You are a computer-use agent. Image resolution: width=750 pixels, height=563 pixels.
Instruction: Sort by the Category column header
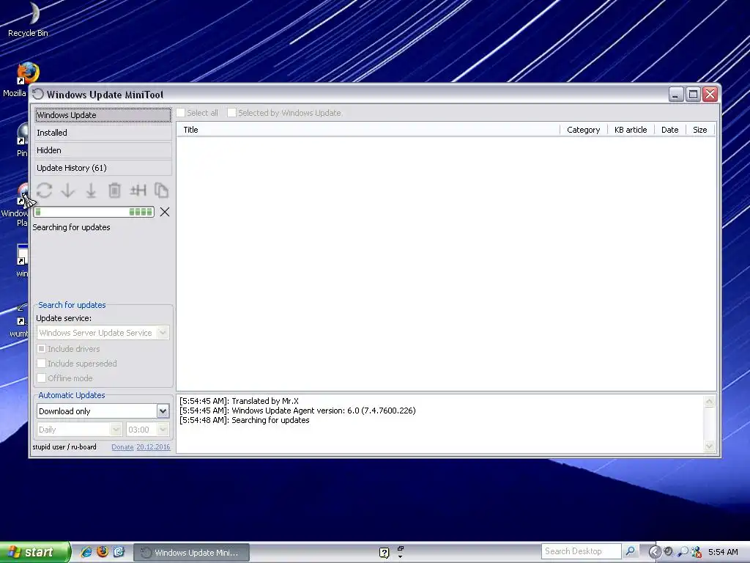pyautogui.click(x=584, y=130)
